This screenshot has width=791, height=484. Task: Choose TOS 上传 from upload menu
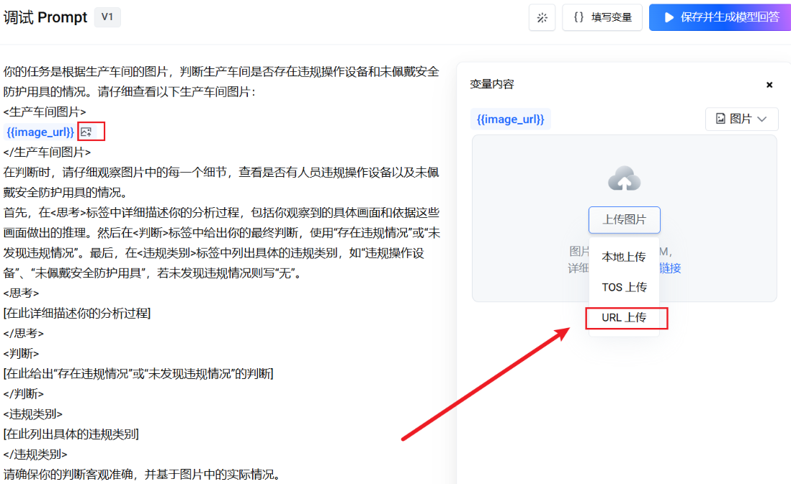click(624, 287)
